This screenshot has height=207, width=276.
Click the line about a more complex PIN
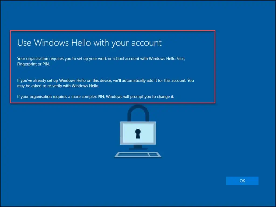point(96,97)
